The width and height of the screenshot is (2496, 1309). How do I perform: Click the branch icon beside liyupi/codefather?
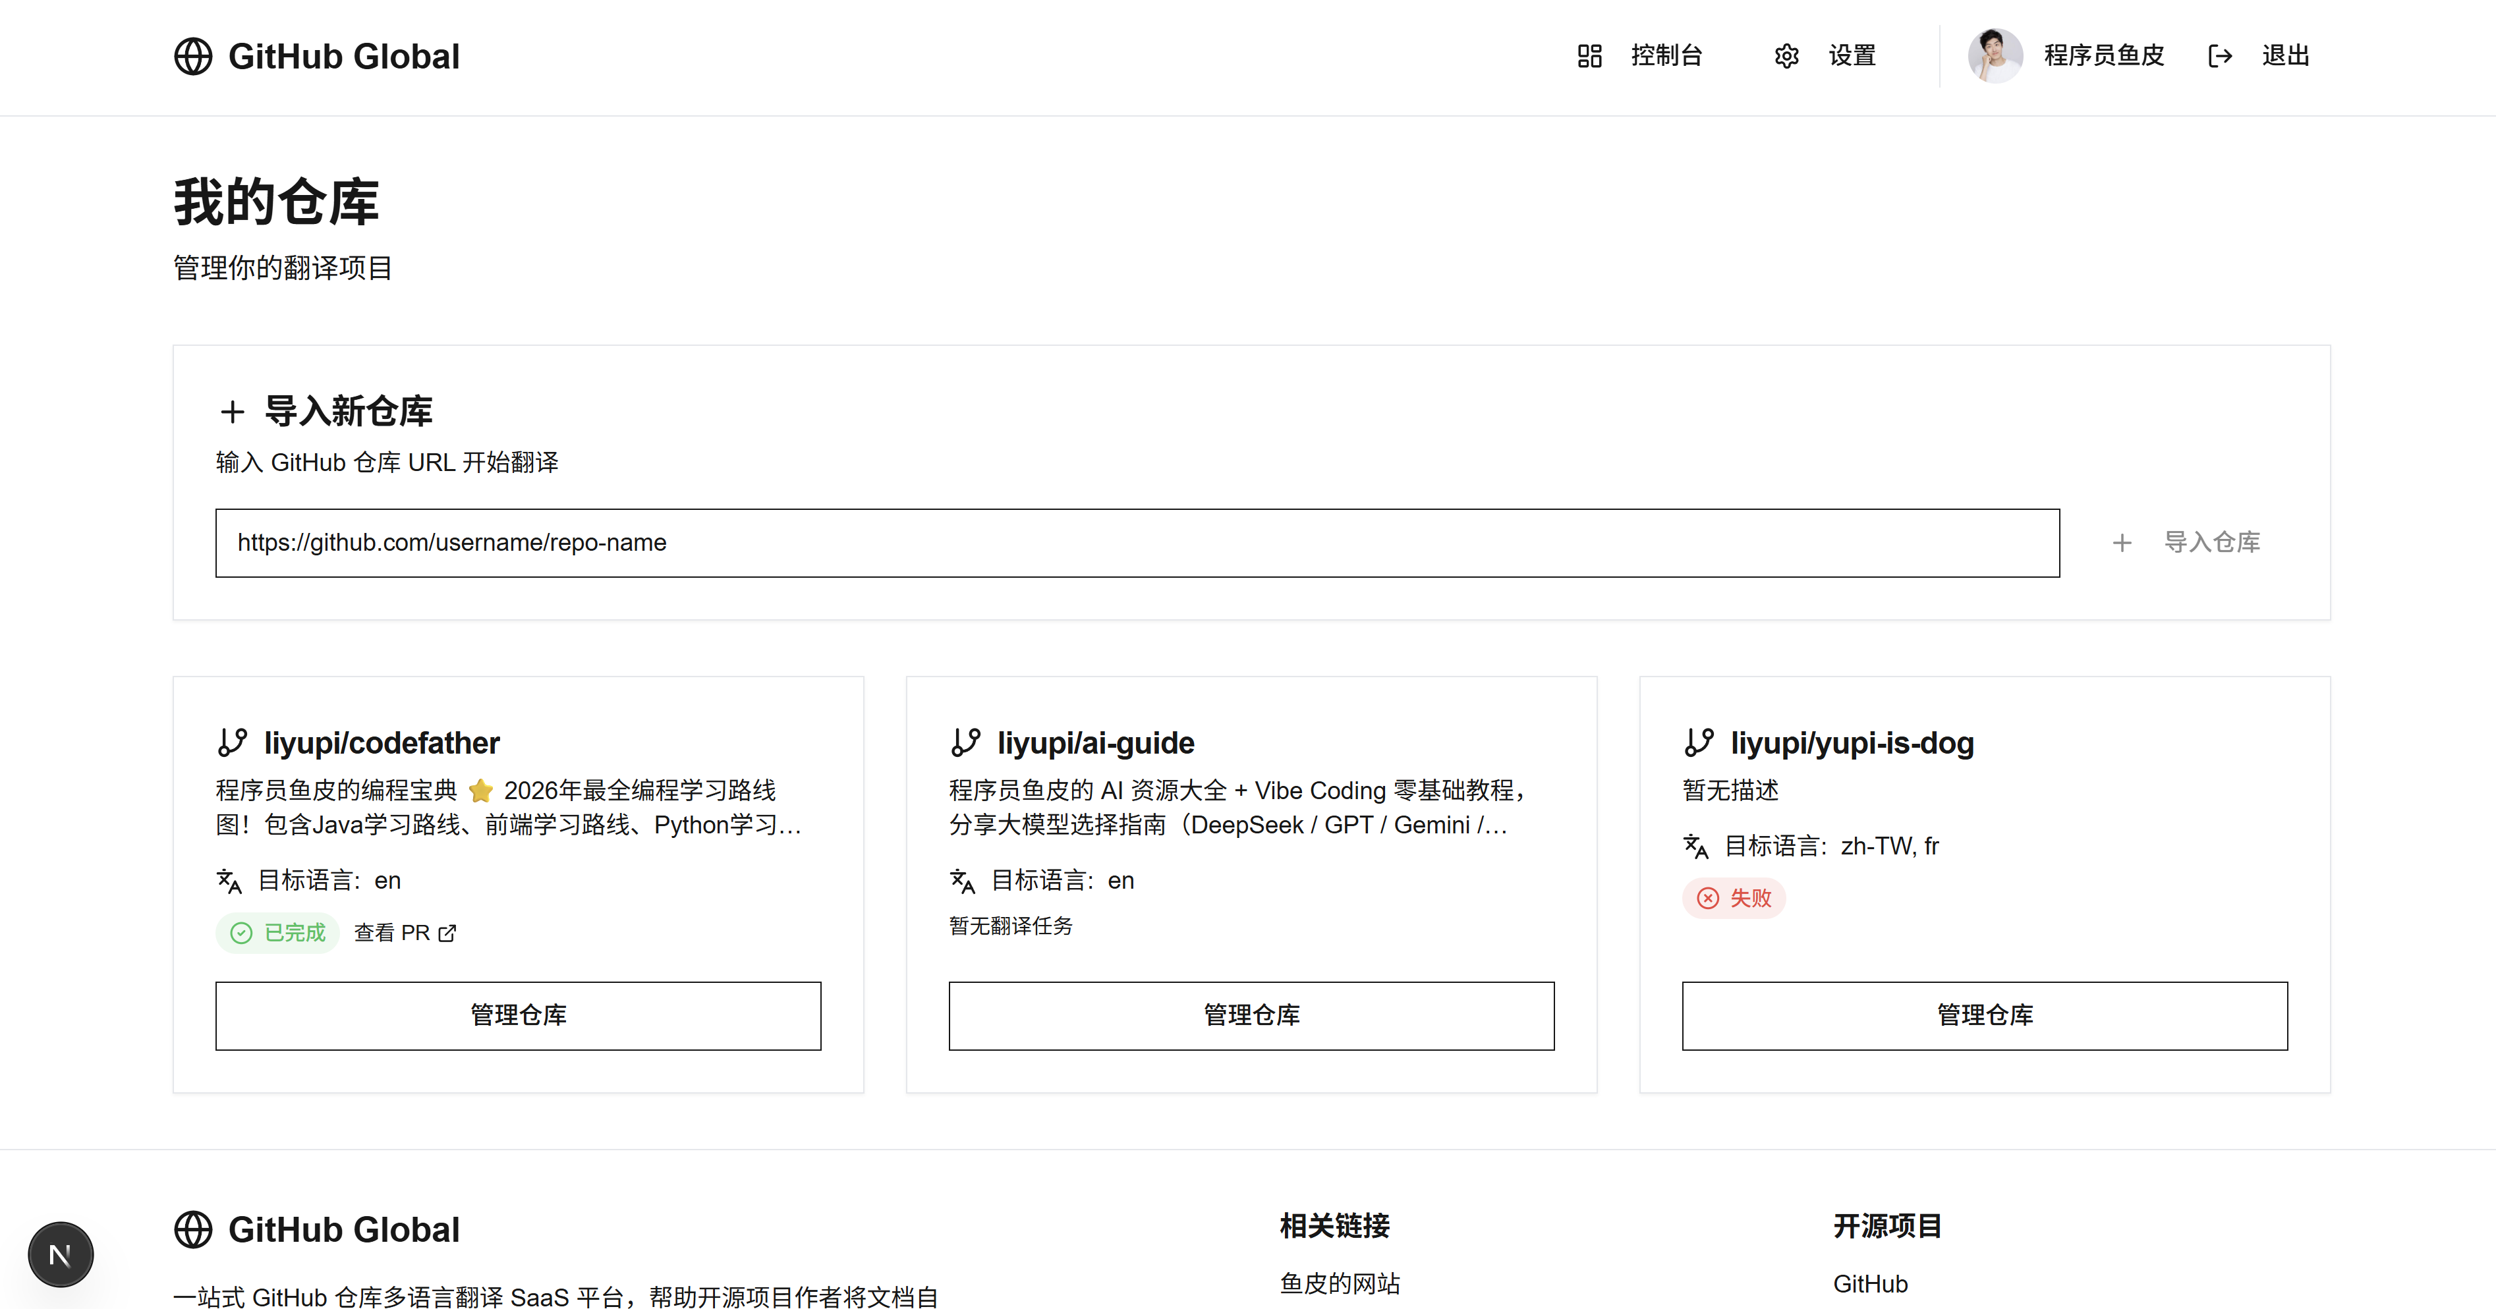233,743
